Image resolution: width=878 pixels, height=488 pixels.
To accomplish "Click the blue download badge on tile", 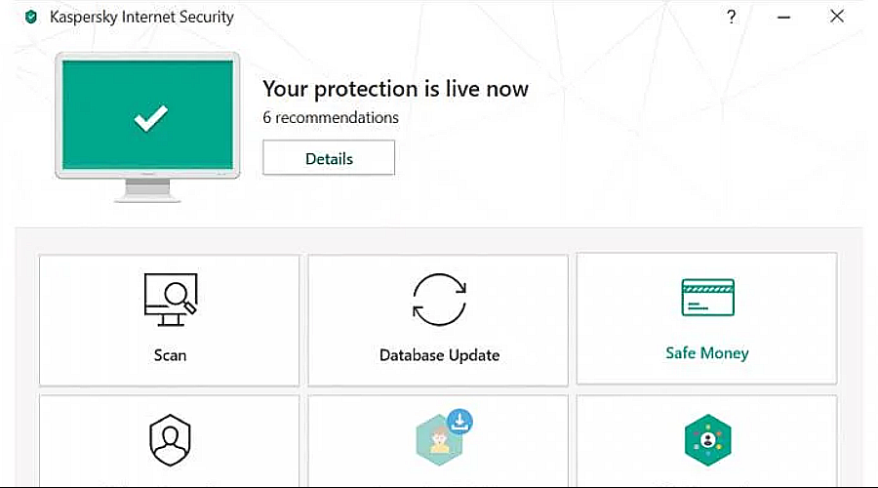I will pos(460,422).
